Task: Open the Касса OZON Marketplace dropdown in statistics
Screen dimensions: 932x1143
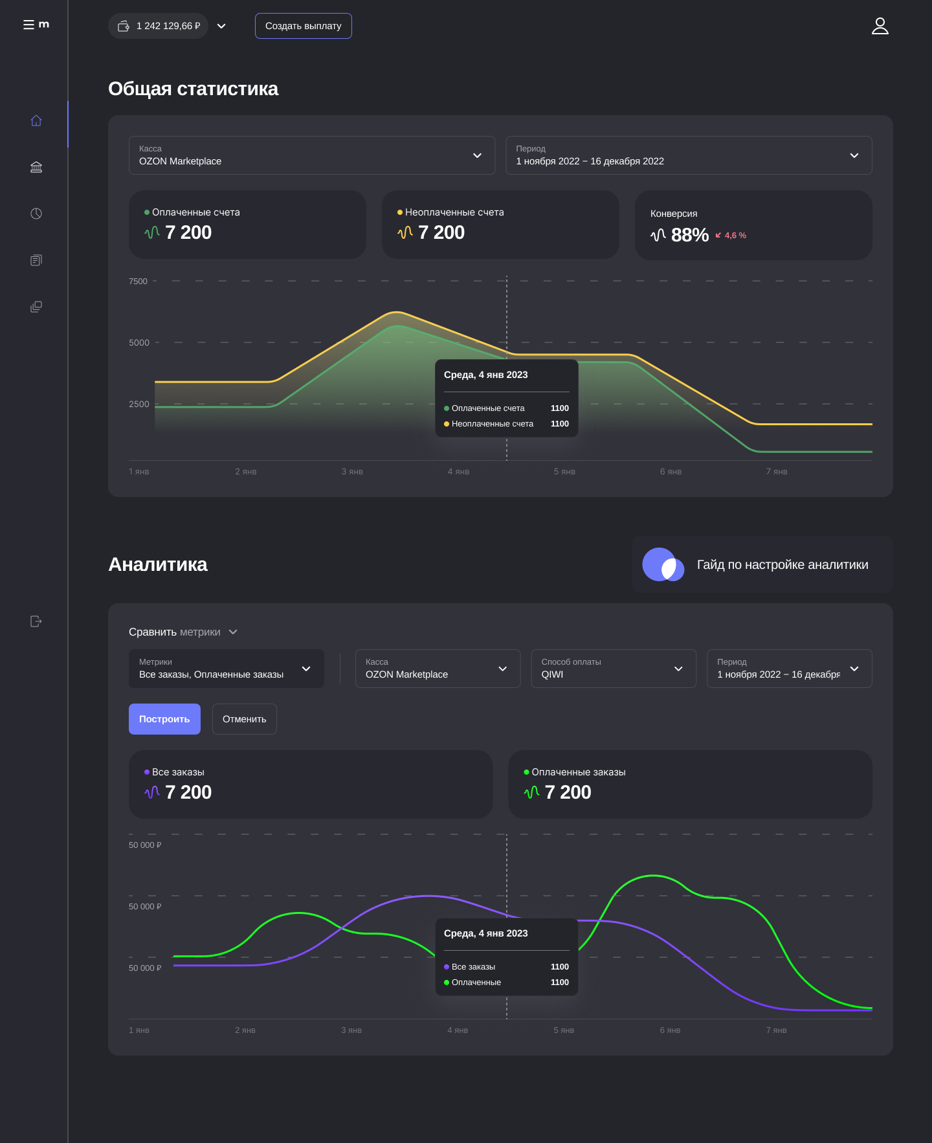Action: pos(312,155)
